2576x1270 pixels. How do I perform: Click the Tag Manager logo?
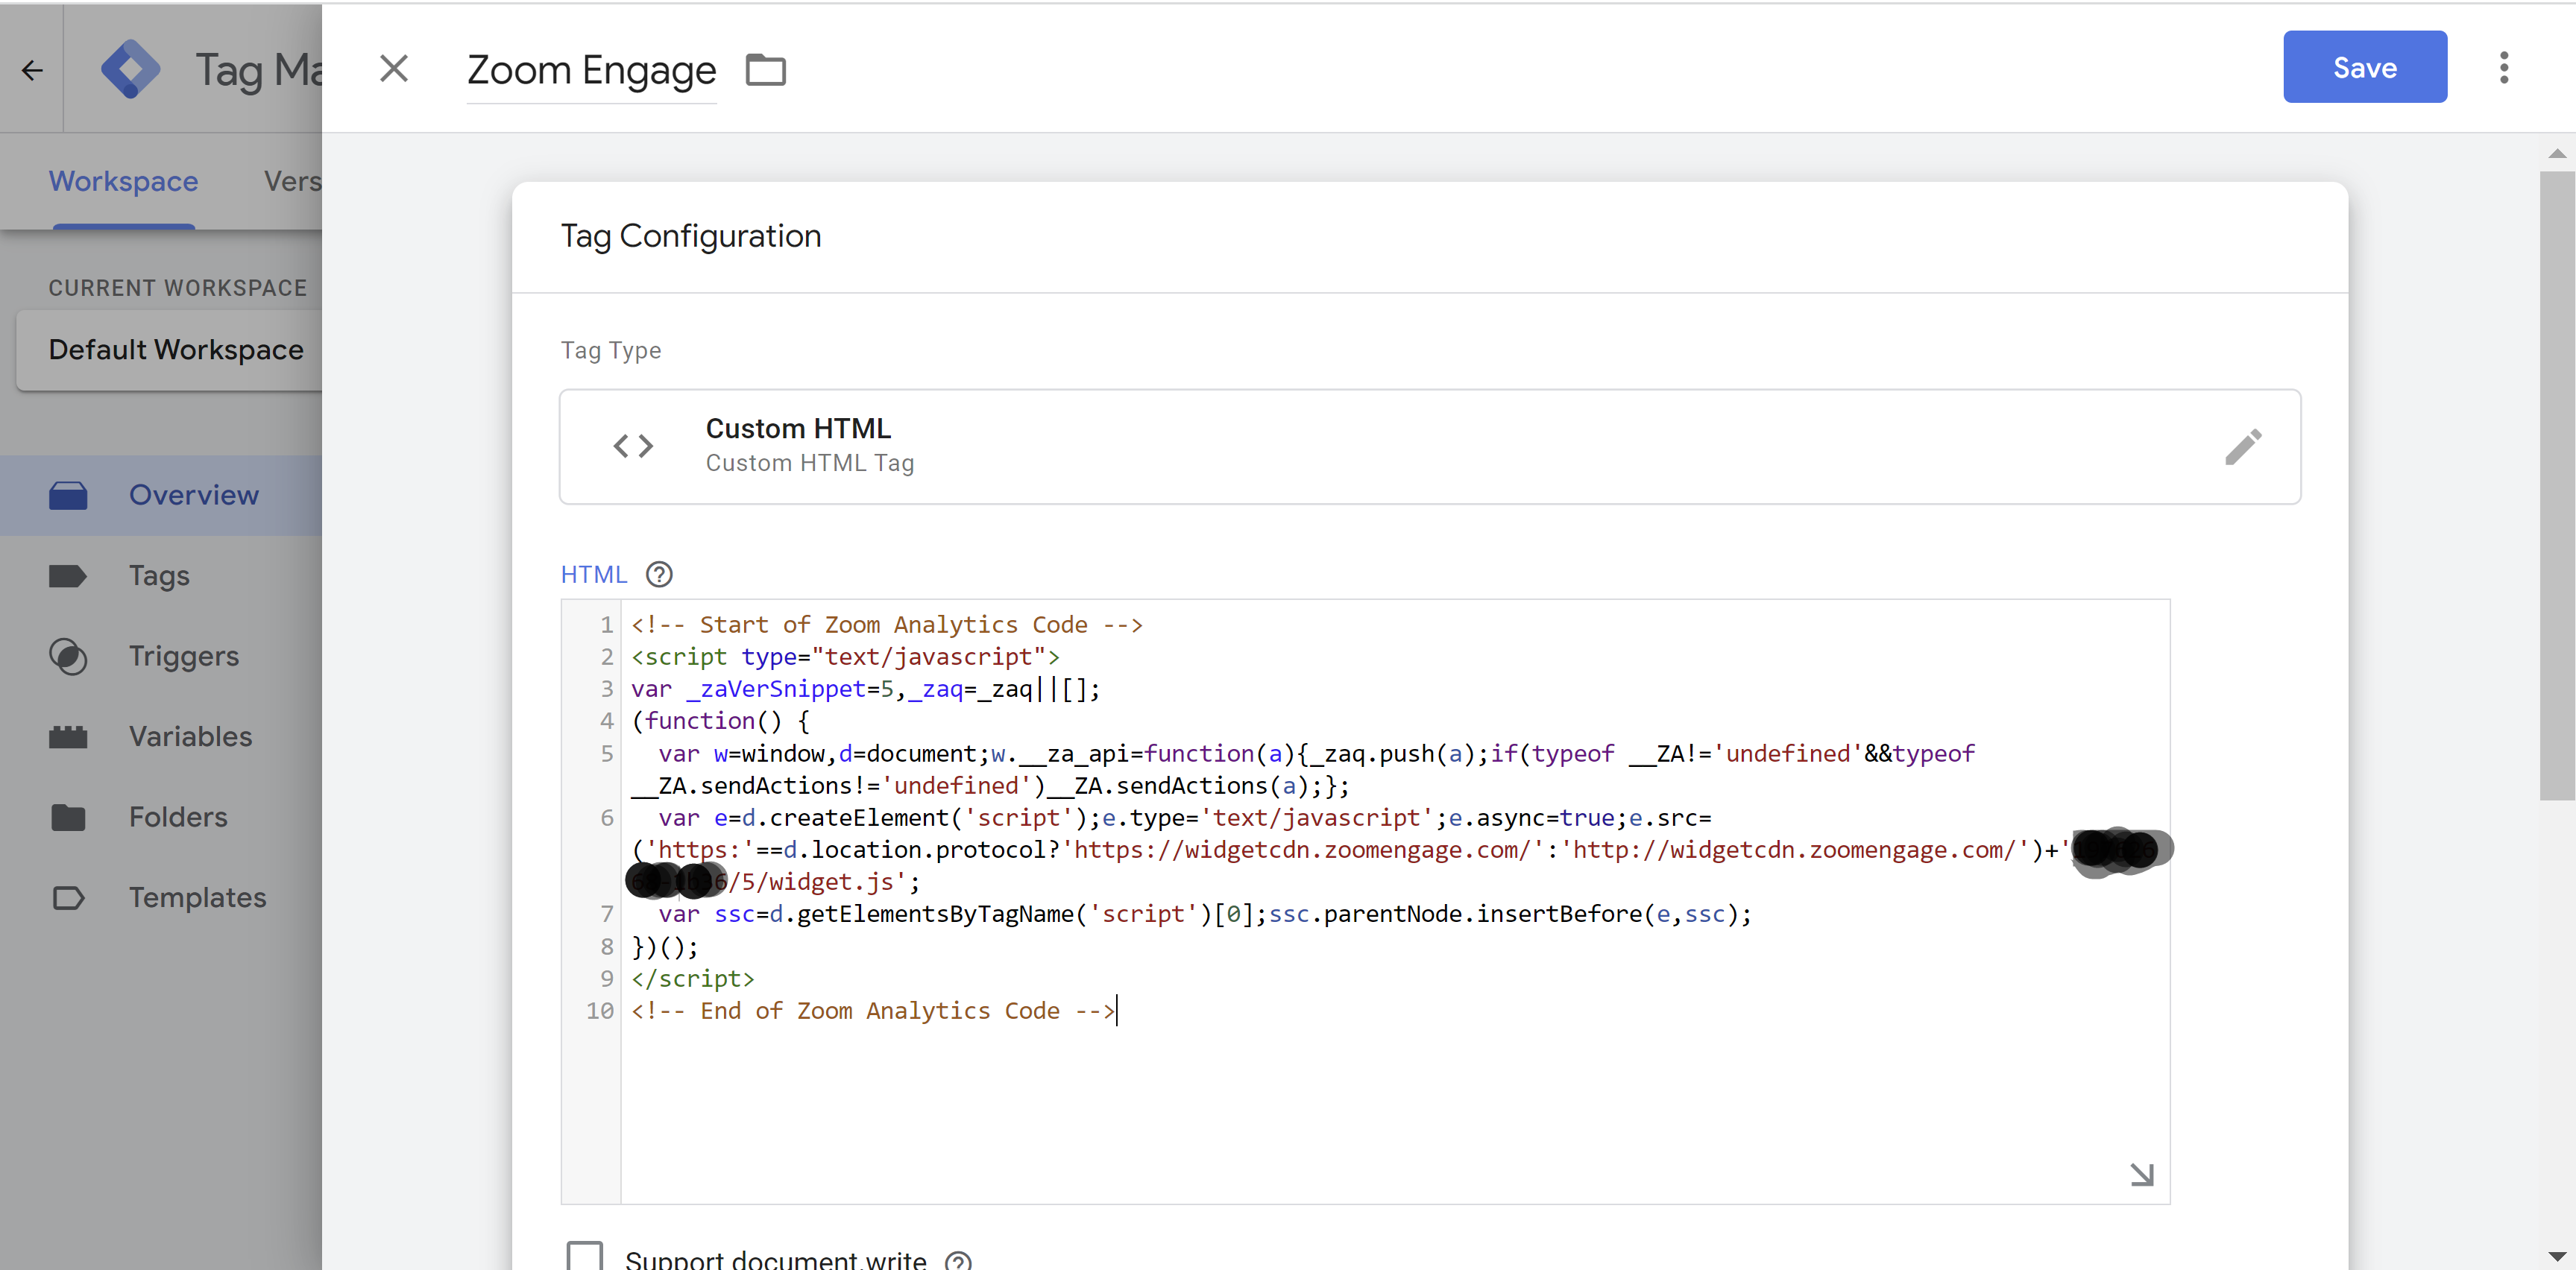pos(131,70)
